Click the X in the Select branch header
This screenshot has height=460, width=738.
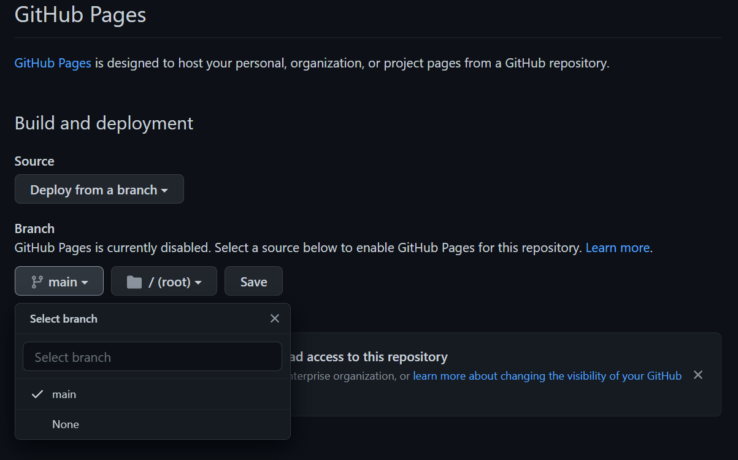pos(274,318)
